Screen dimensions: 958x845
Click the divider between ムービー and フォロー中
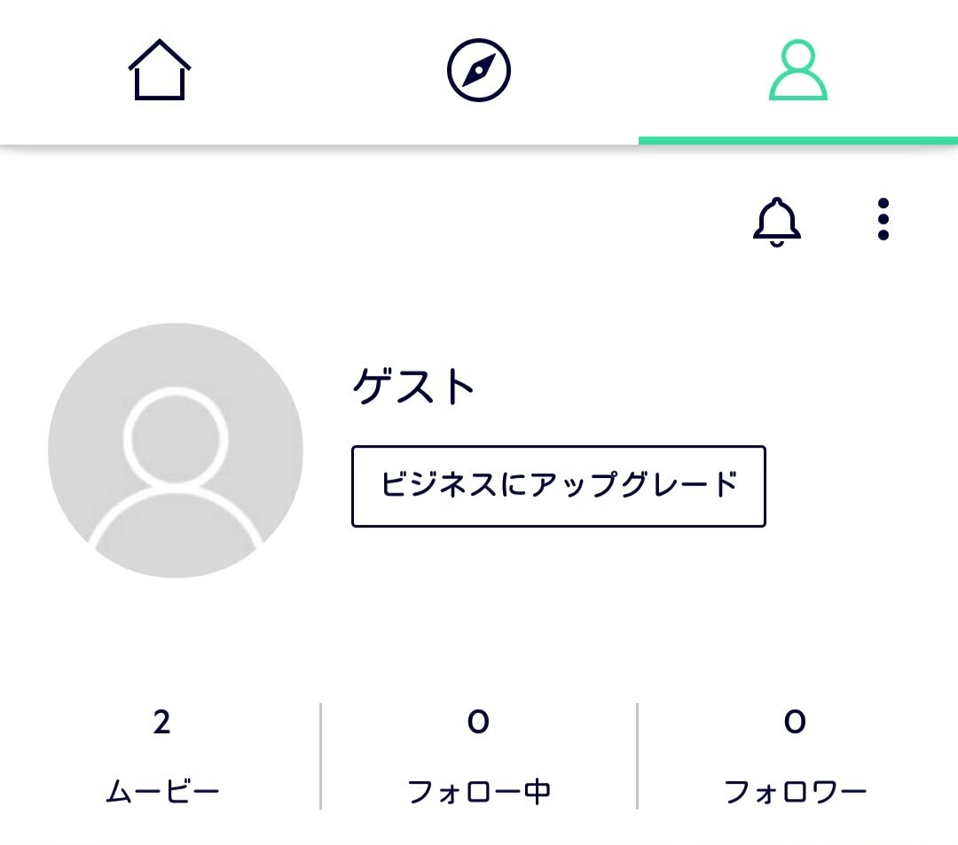320,755
